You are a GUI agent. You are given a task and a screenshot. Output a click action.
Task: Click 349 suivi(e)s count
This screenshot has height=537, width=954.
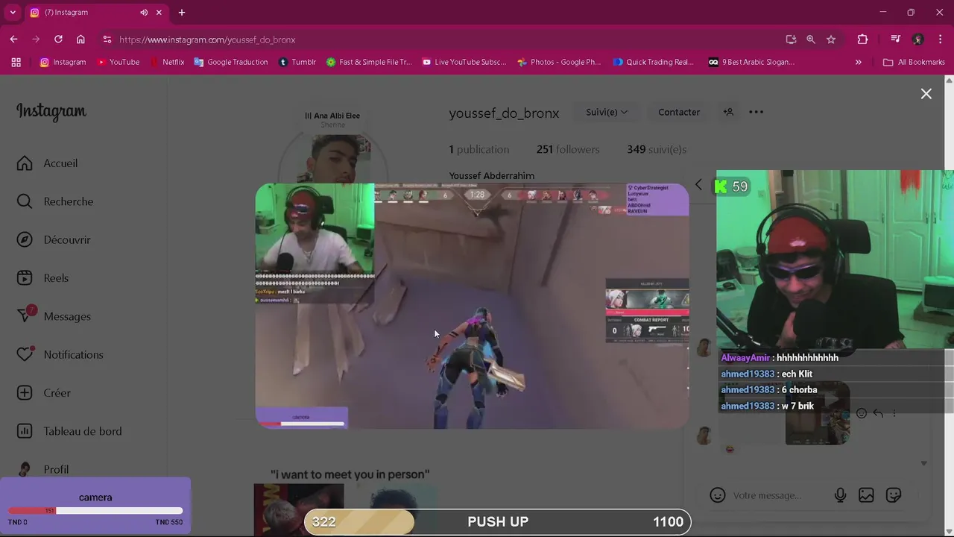pos(657,149)
